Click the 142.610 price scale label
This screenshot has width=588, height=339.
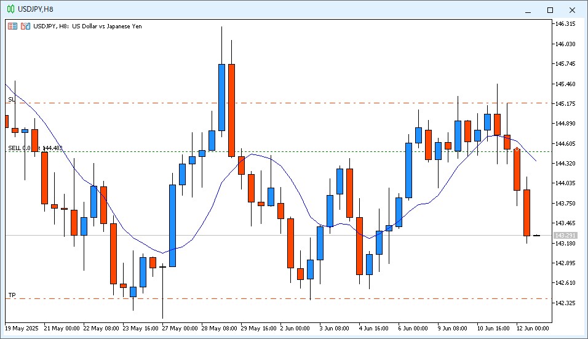coord(565,283)
